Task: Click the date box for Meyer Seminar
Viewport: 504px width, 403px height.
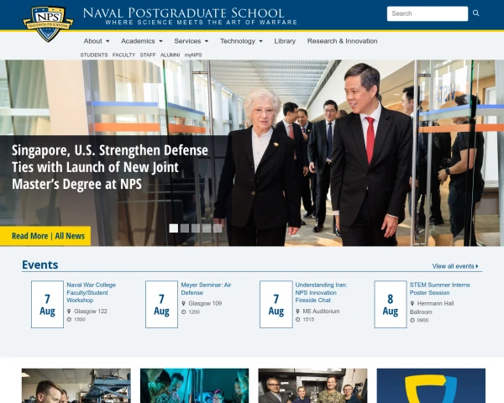Action: point(161,304)
